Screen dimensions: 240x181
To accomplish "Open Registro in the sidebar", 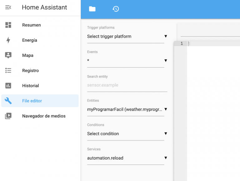I will tap(40, 70).
